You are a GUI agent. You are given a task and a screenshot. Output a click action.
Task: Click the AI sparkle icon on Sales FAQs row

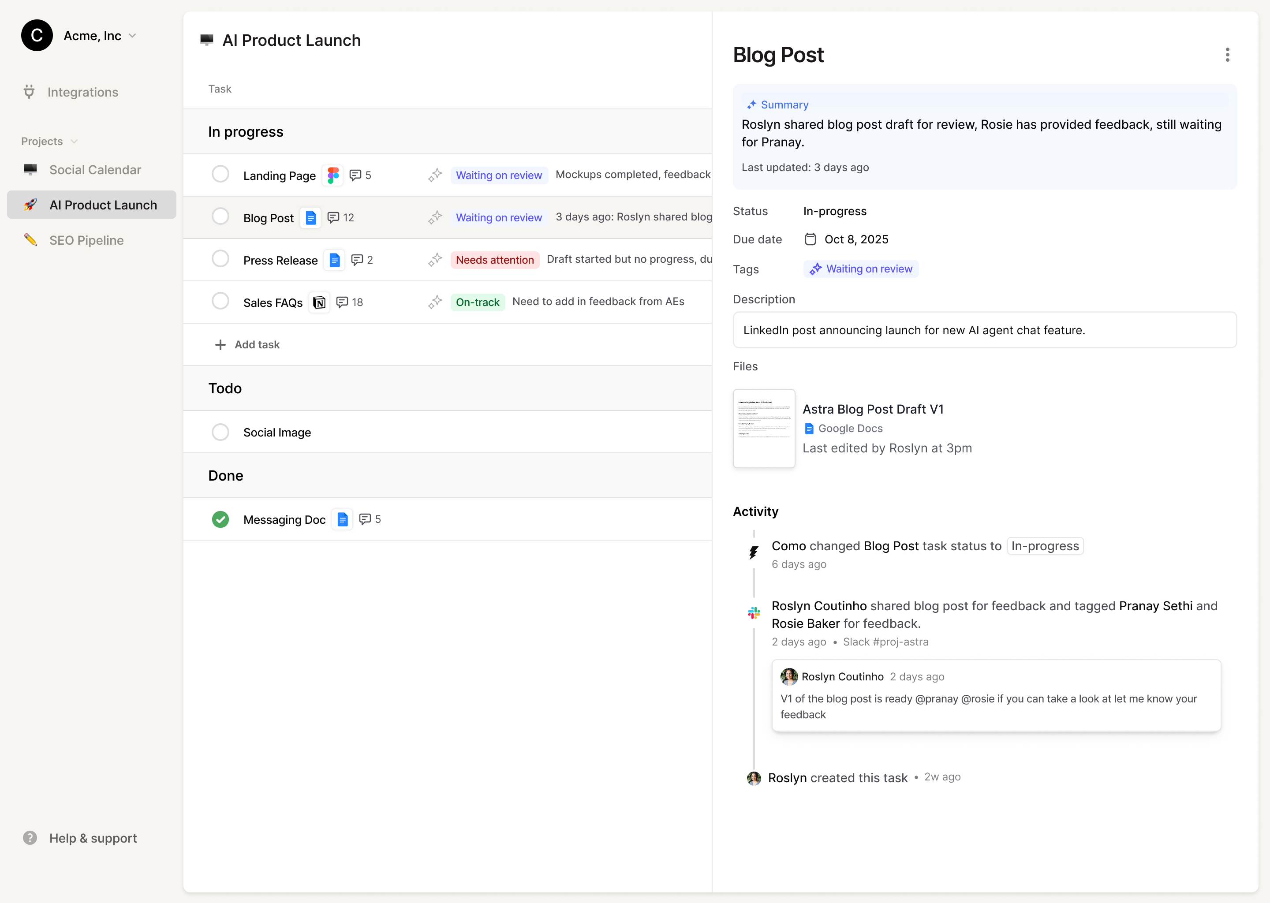tap(435, 302)
